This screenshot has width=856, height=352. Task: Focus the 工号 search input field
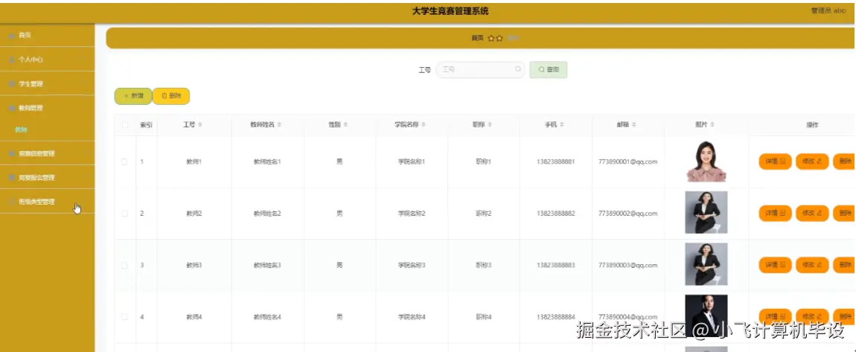[480, 69]
